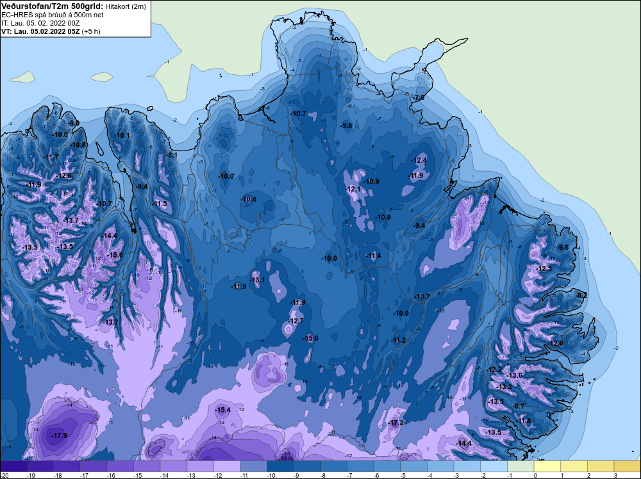Screen dimensions: 641x479
Task: Click the -13.1 temperature label
Action: pyautogui.click(x=257, y=280)
